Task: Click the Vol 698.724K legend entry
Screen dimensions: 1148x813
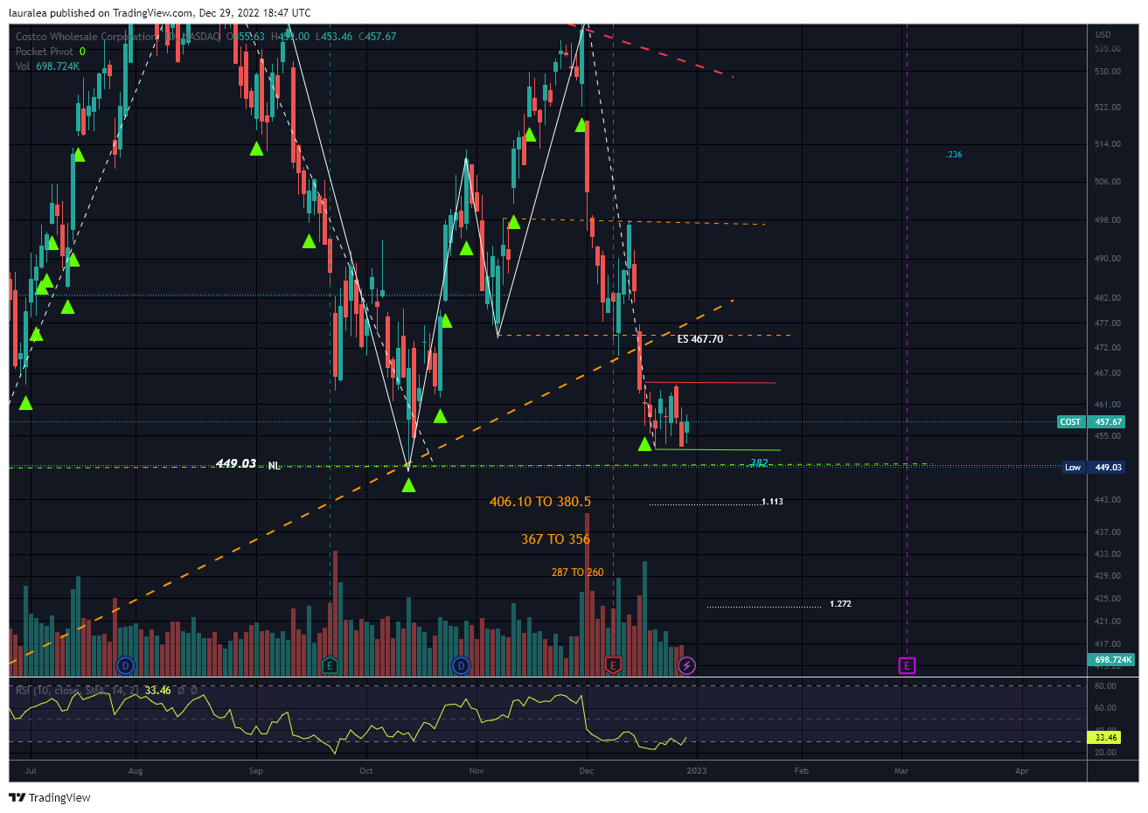Action: click(x=47, y=66)
